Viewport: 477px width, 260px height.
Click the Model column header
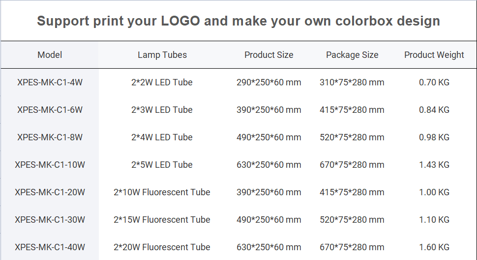pos(50,55)
